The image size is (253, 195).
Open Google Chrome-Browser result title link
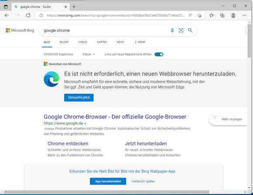115,117
